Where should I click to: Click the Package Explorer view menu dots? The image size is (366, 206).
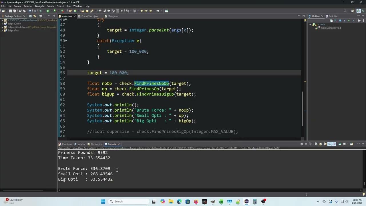[x=45, y=16]
